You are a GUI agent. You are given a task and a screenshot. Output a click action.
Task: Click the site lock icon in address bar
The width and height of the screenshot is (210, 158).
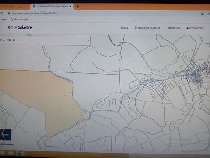tap(9, 13)
